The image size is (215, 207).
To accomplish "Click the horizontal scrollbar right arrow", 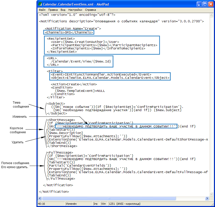I will (207, 198).
